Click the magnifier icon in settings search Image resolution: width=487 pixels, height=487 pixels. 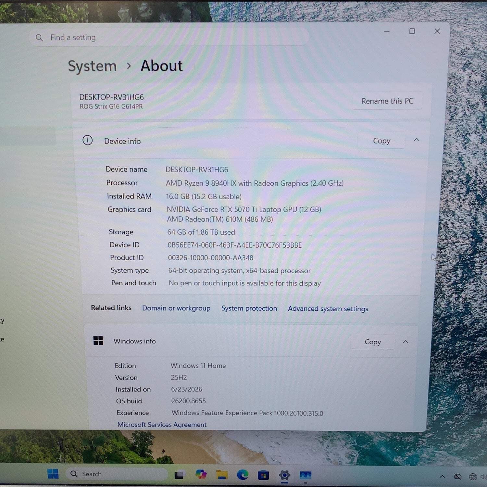click(39, 38)
